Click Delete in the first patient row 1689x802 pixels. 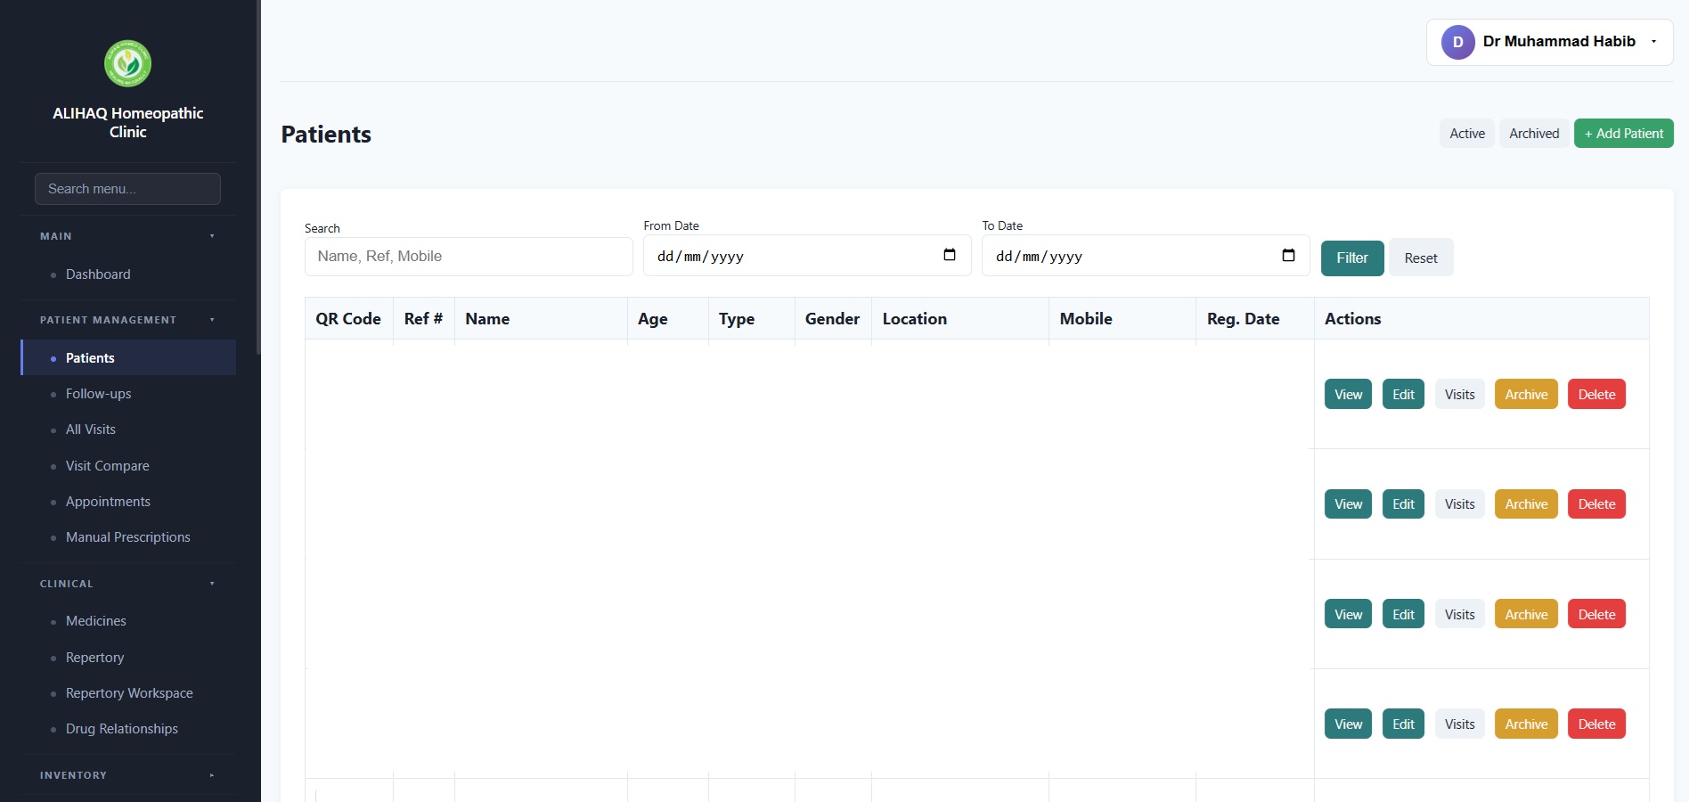(1596, 395)
